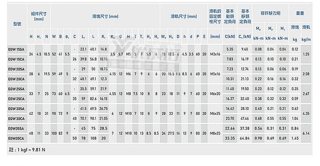Viewport: 320px width, 166px height.
Task: Click the value 40.1 for EGW15SA
Action: [93, 49]
